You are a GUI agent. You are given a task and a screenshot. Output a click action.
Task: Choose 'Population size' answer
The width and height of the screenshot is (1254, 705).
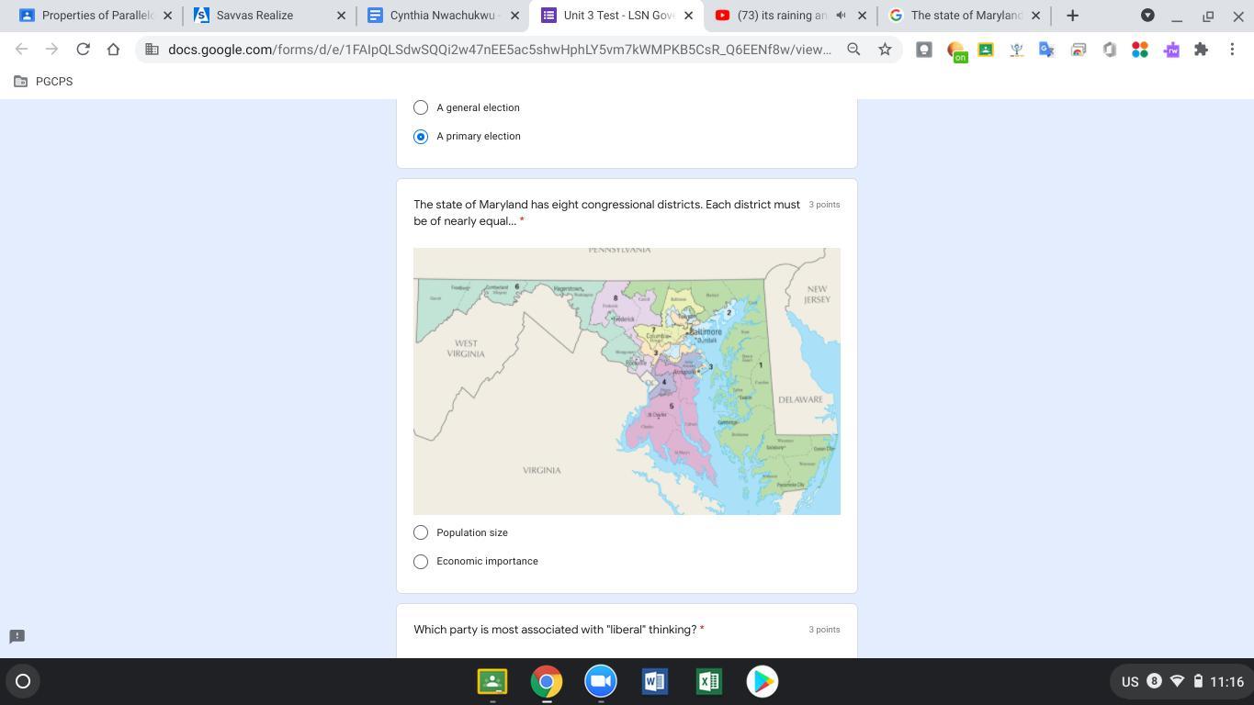(421, 532)
